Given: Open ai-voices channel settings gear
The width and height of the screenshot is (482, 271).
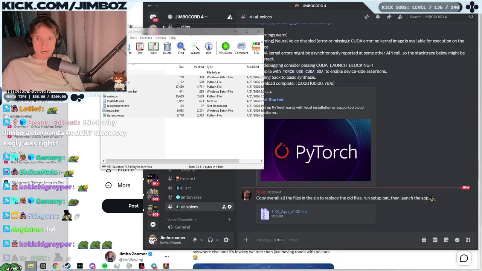Looking at the screenshot, I should pos(230,207).
